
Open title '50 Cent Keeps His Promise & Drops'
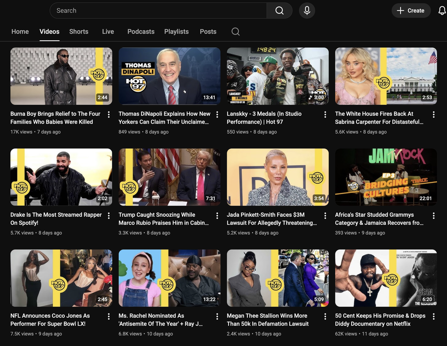click(380, 320)
